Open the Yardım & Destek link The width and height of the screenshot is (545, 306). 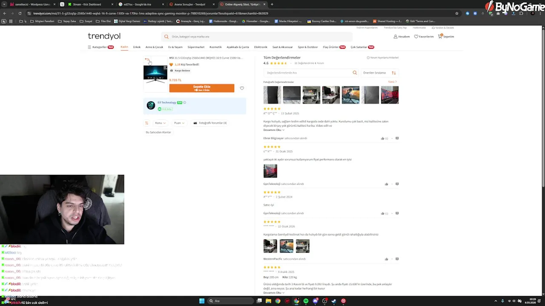point(443,28)
